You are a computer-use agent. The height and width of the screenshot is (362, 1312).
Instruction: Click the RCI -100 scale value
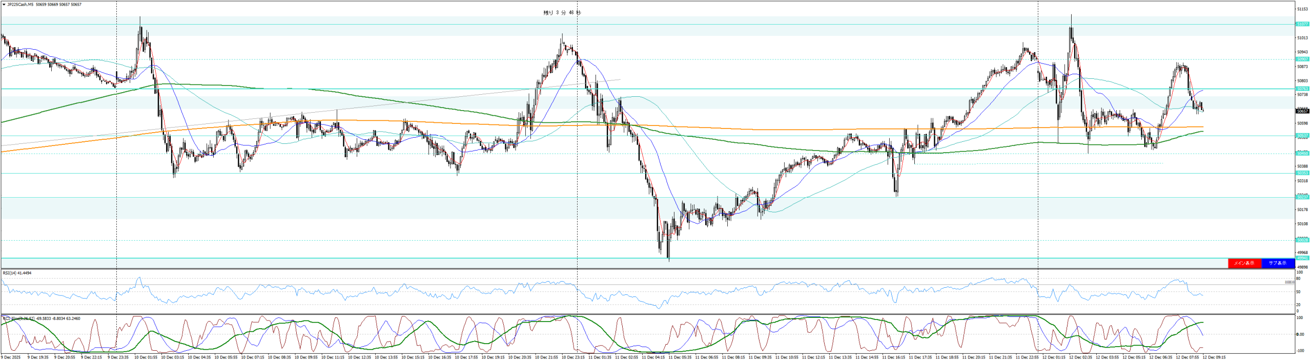pos(1299,351)
